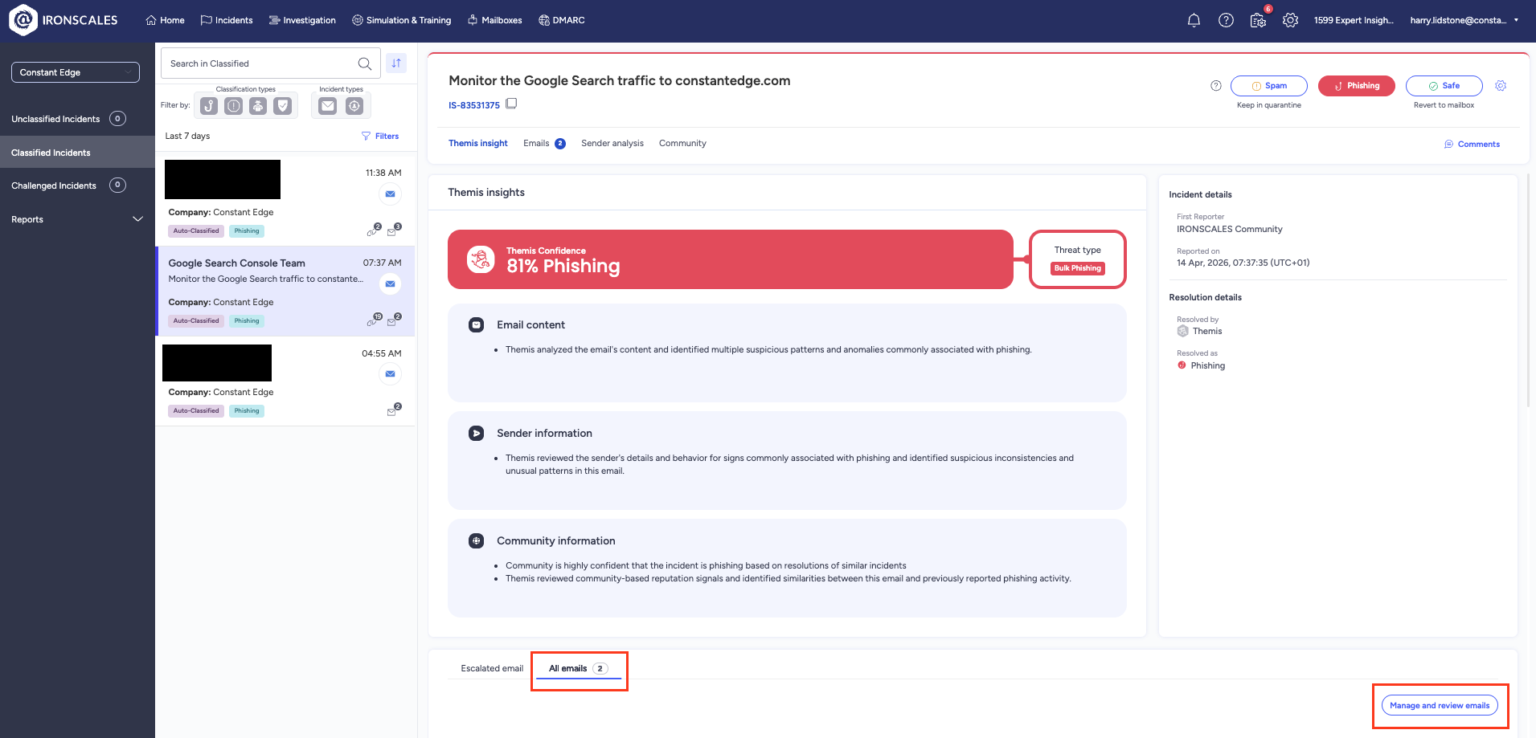Open the clipboard tasks icon with badge 6
Image resolution: width=1536 pixels, height=738 pixels.
1259,19
